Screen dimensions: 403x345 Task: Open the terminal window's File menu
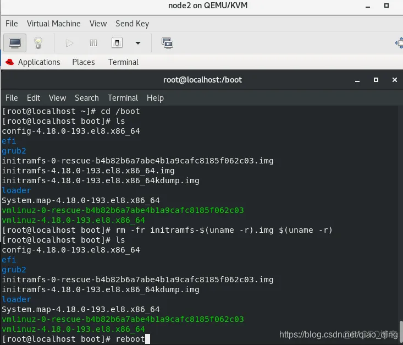12,98
